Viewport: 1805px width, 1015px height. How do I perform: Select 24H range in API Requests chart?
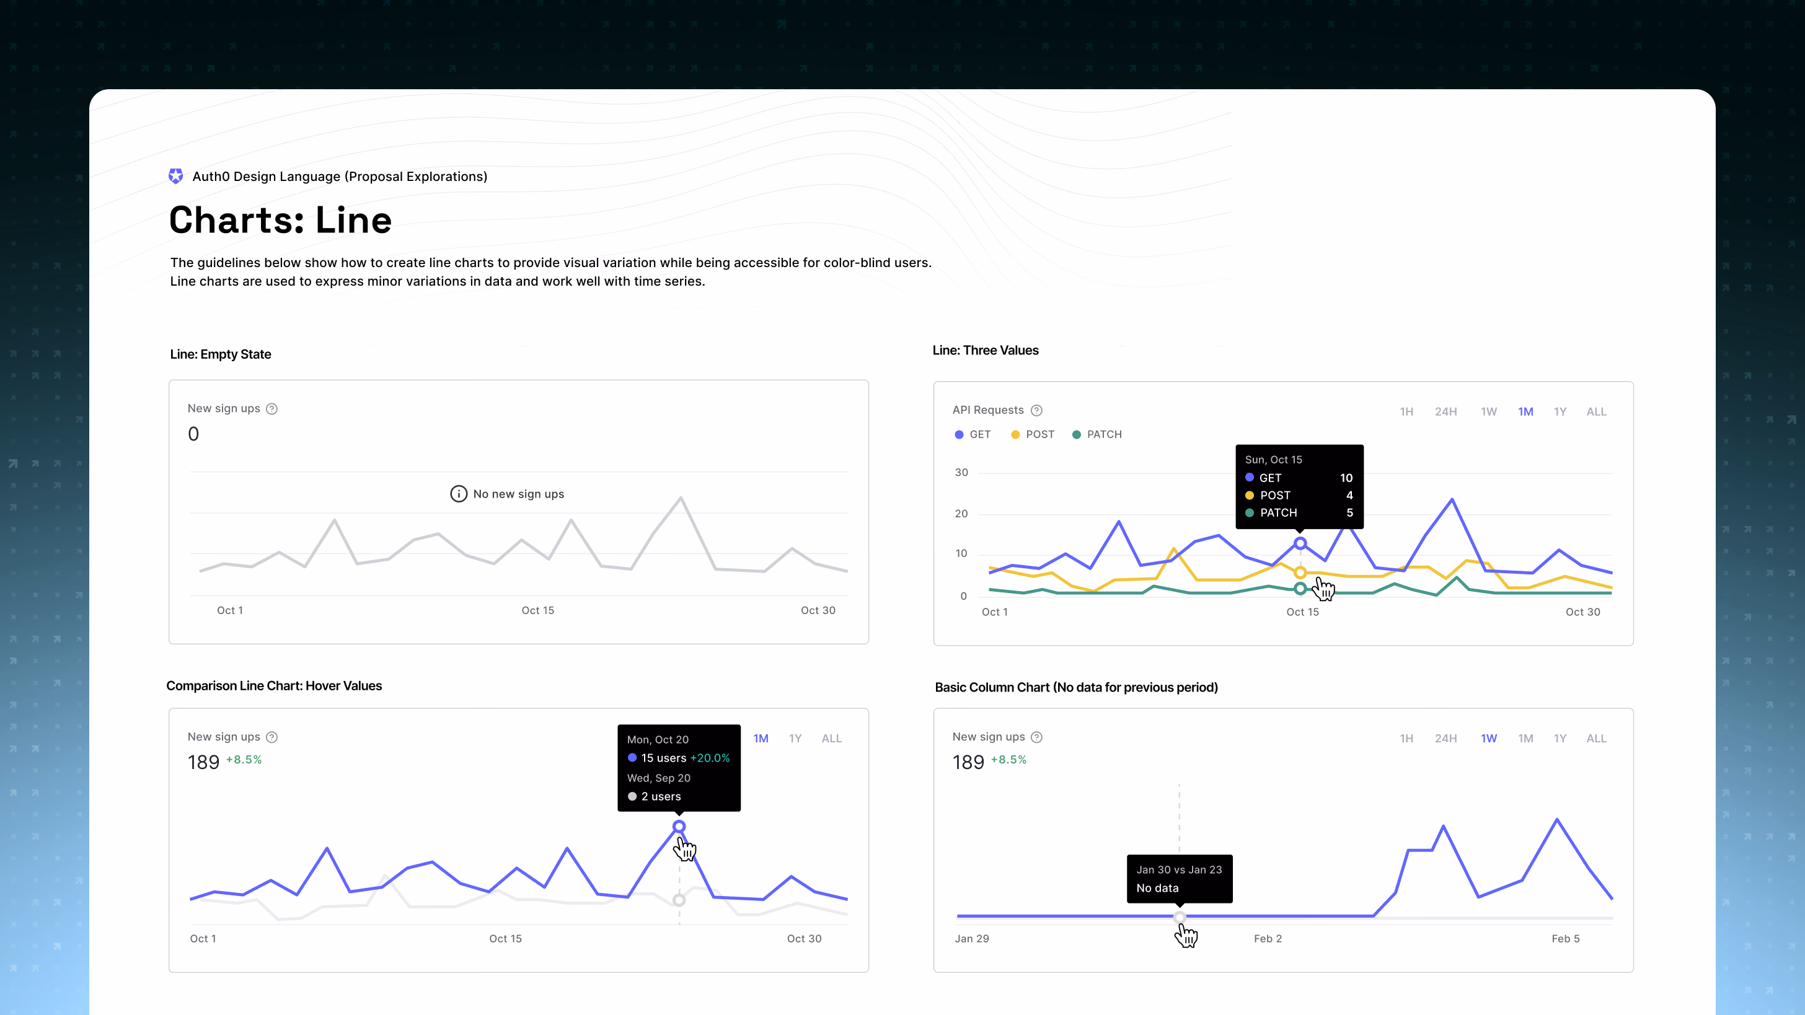click(1445, 412)
